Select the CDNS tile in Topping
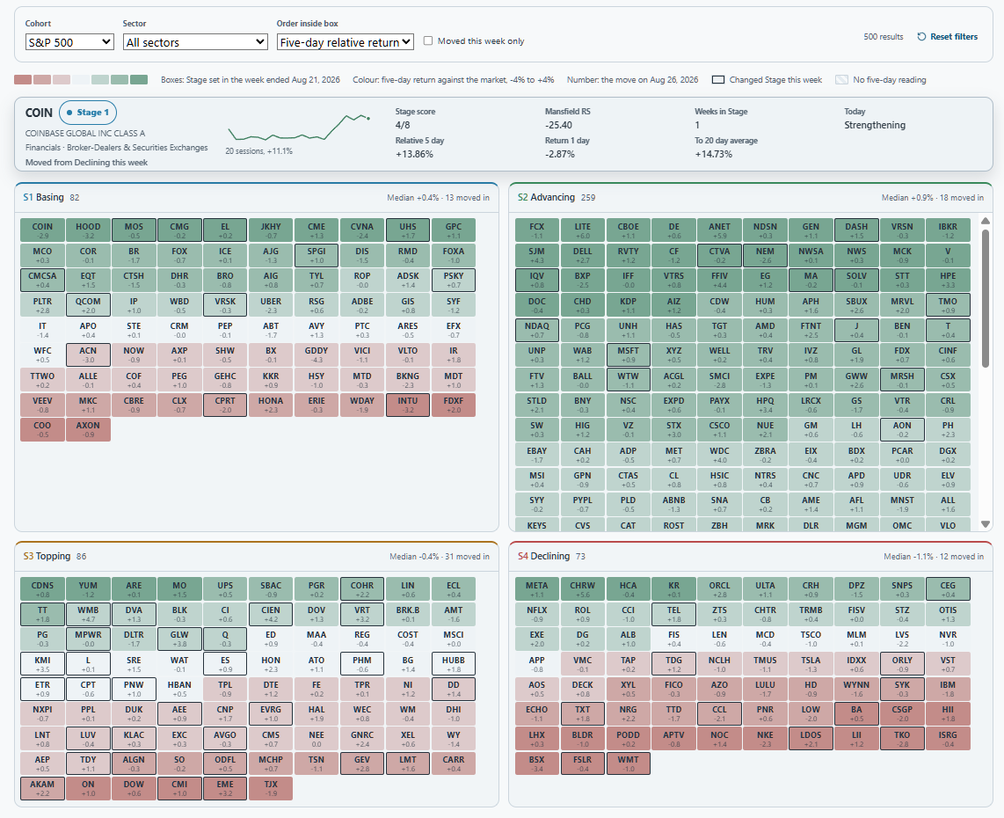This screenshot has width=1004, height=818. (x=42, y=589)
